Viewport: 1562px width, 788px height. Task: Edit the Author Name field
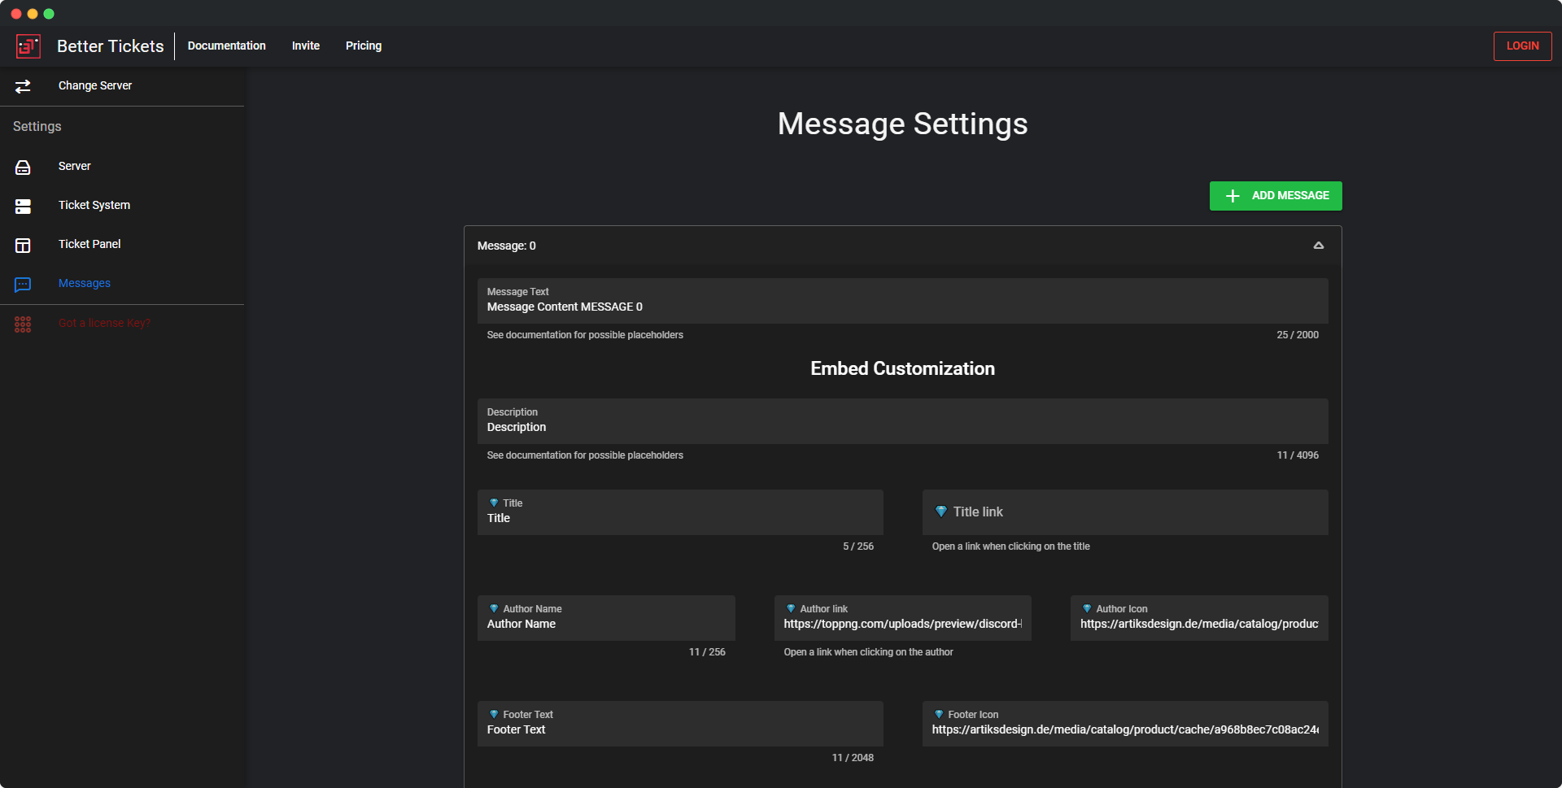pyautogui.click(x=605, y=624)
